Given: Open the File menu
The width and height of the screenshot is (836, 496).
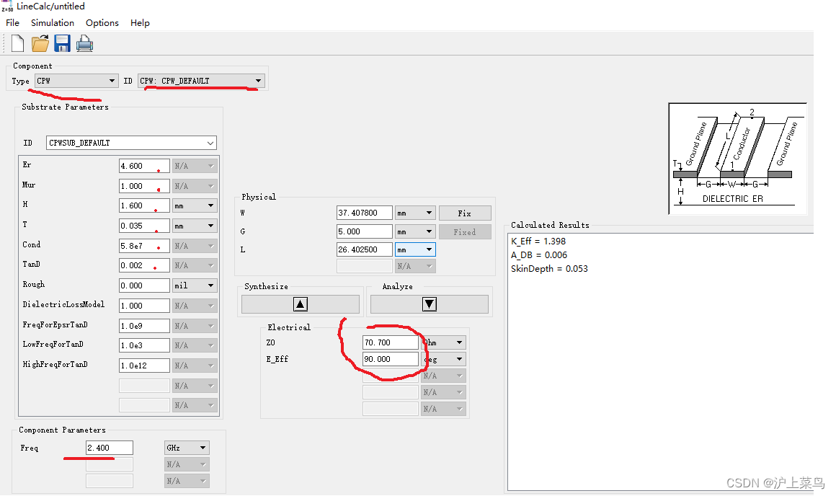Looking at the screenshot, I should click(x=12, y=23).
